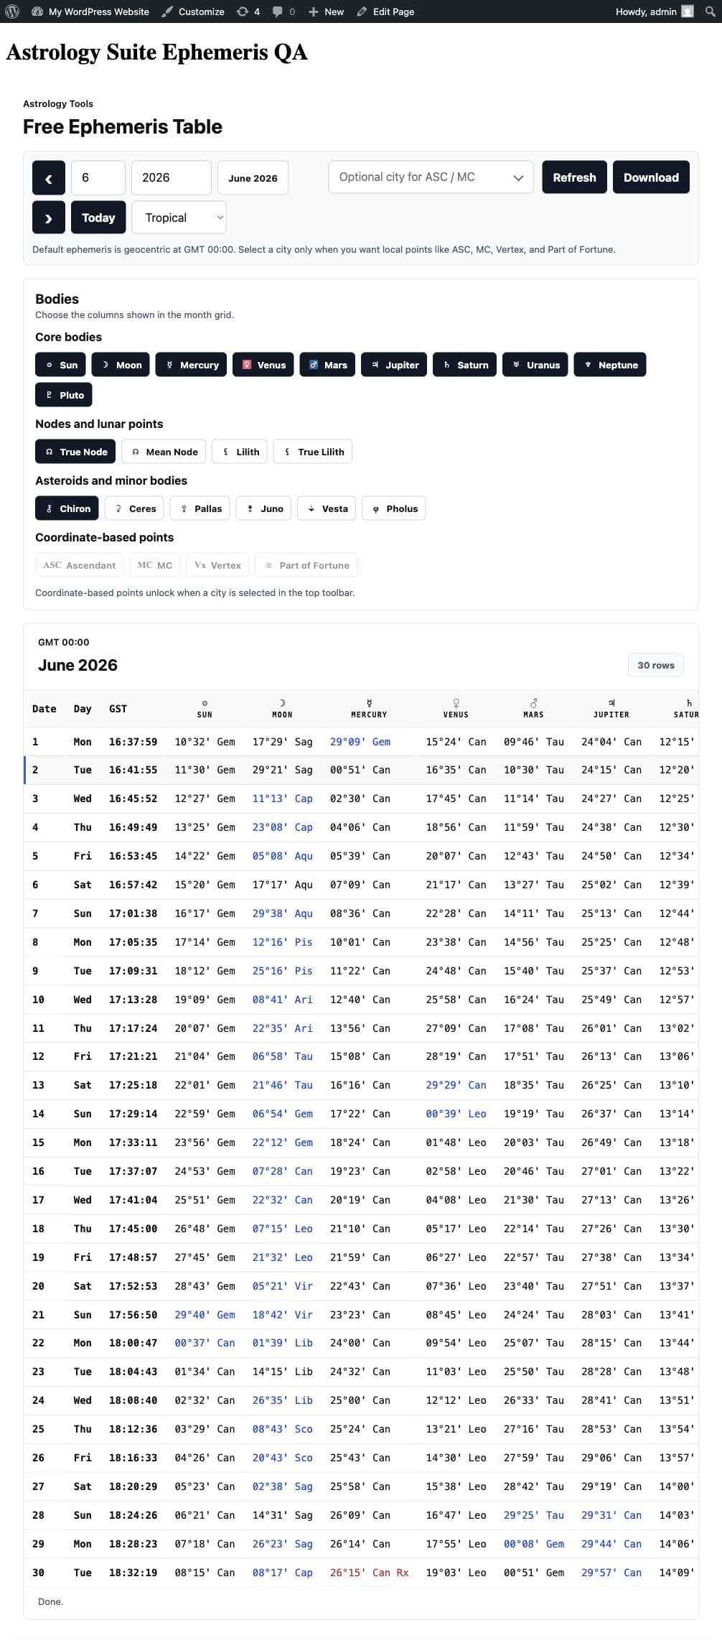Toggle the Mars body column
Viewport: 722px width, 1643px height.
click(x=327, y=365)
